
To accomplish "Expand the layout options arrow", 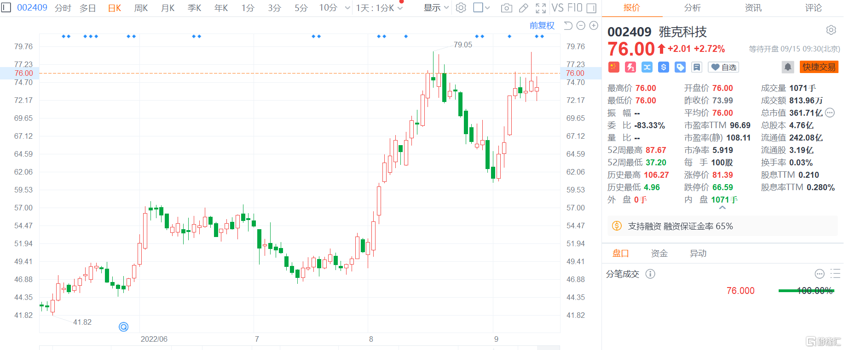I will [487, 8].
